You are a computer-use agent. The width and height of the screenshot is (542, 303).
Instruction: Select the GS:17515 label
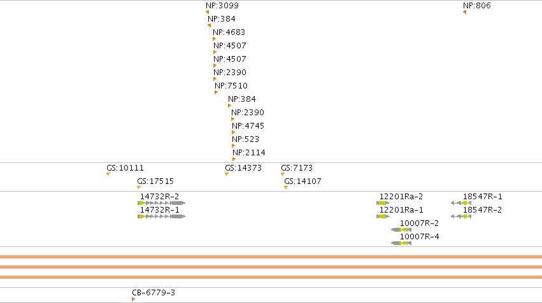point(155,181)
